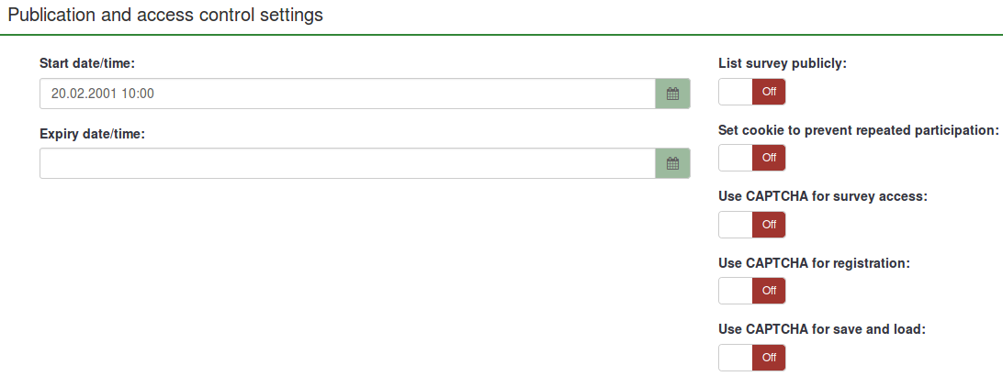Click the 'List survey publicly:' label

point(783,64)
